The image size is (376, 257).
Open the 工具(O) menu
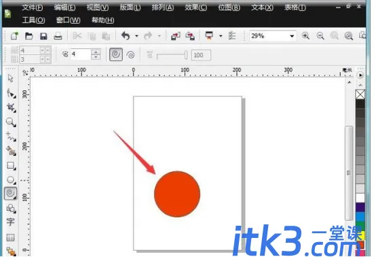pos(33,20)
